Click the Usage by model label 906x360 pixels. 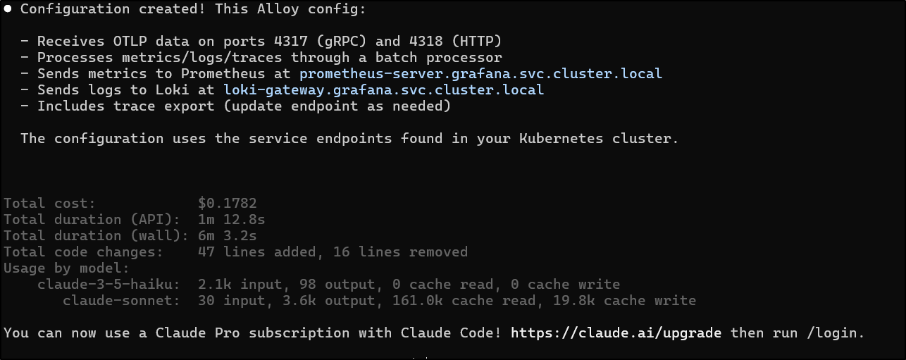coord(67,268)
